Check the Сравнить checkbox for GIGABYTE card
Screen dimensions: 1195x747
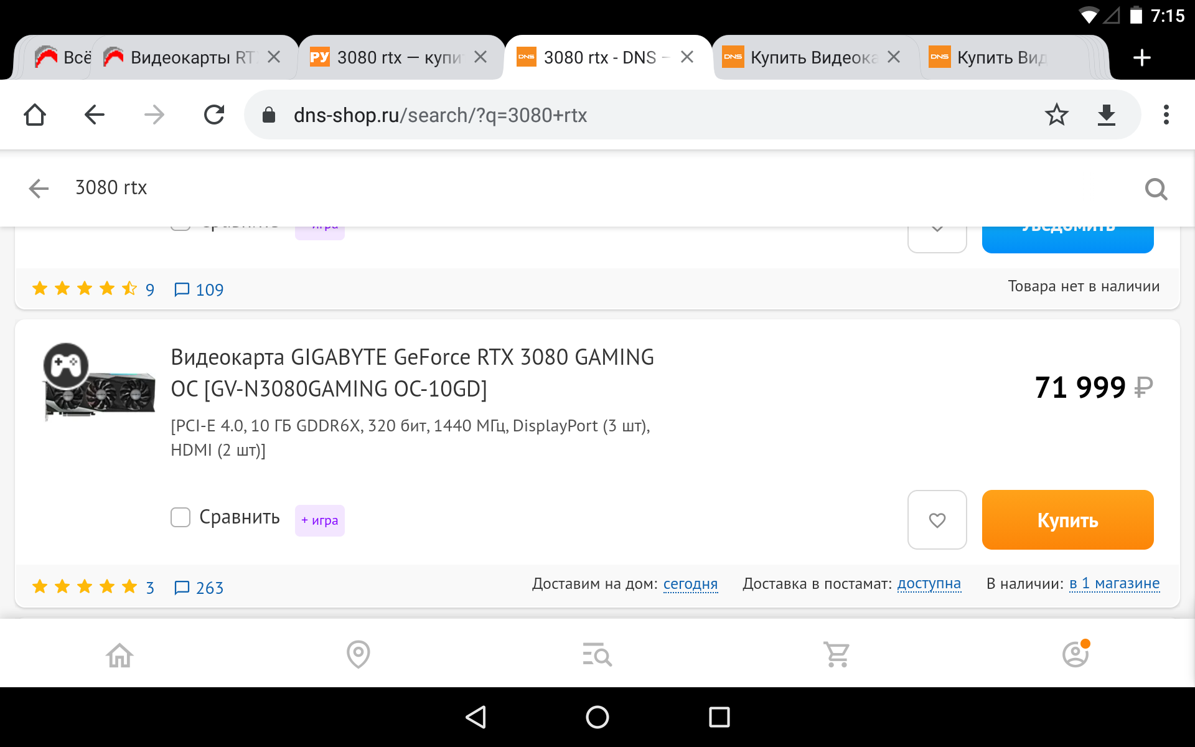[x=180, y=517]
